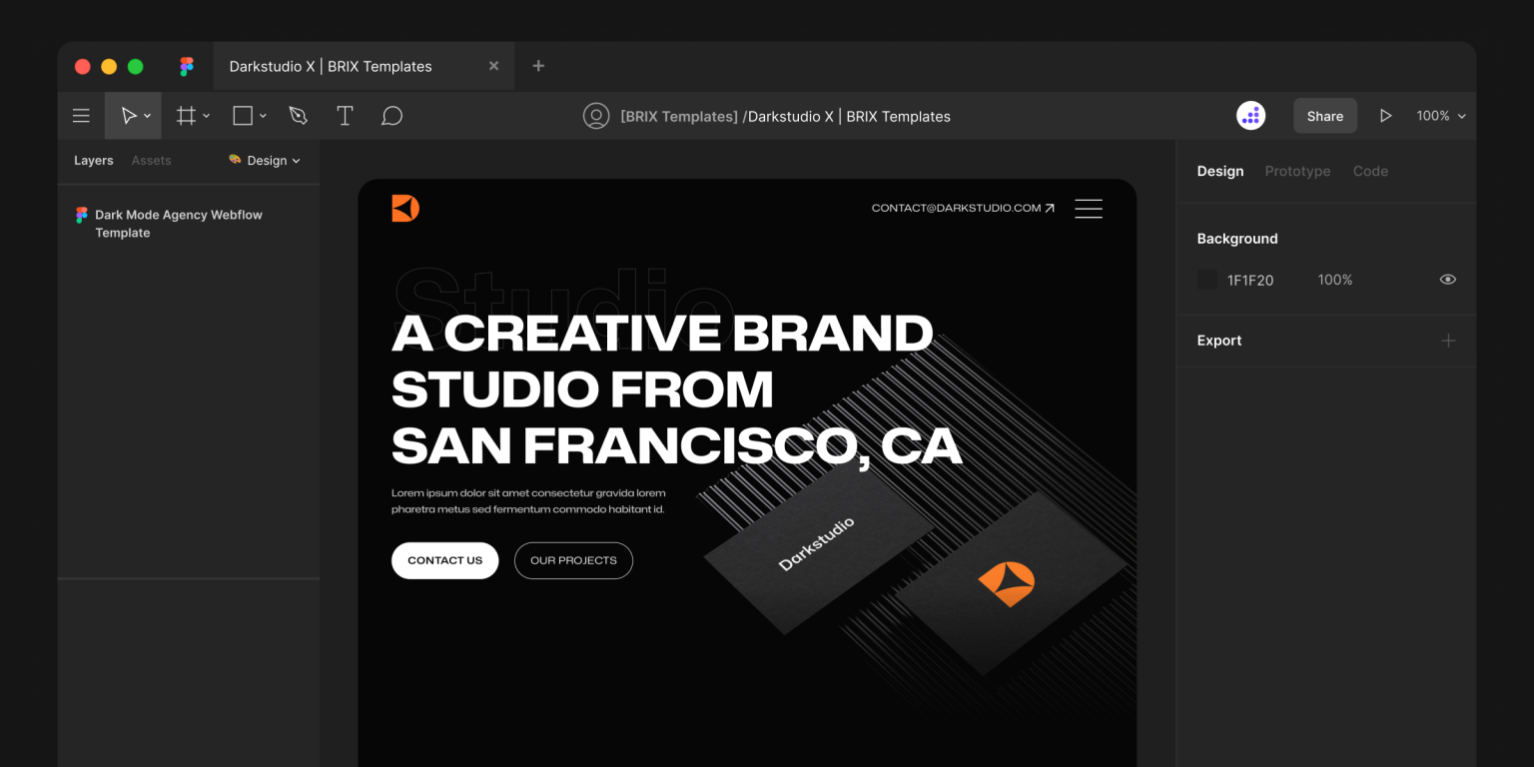Open a new browser tab
1534x767 pixels.
(x=537, y=65)
